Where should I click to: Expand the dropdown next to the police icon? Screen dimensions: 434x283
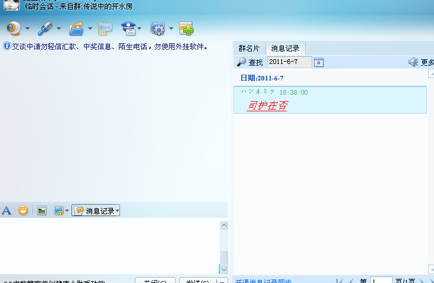click(139, 28)
